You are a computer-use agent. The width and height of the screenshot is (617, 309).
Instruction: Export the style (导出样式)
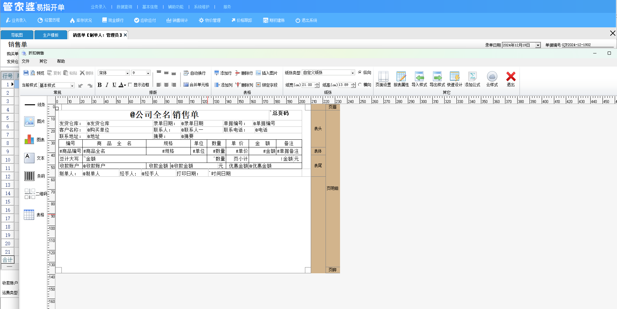click(x=437, y=79)
